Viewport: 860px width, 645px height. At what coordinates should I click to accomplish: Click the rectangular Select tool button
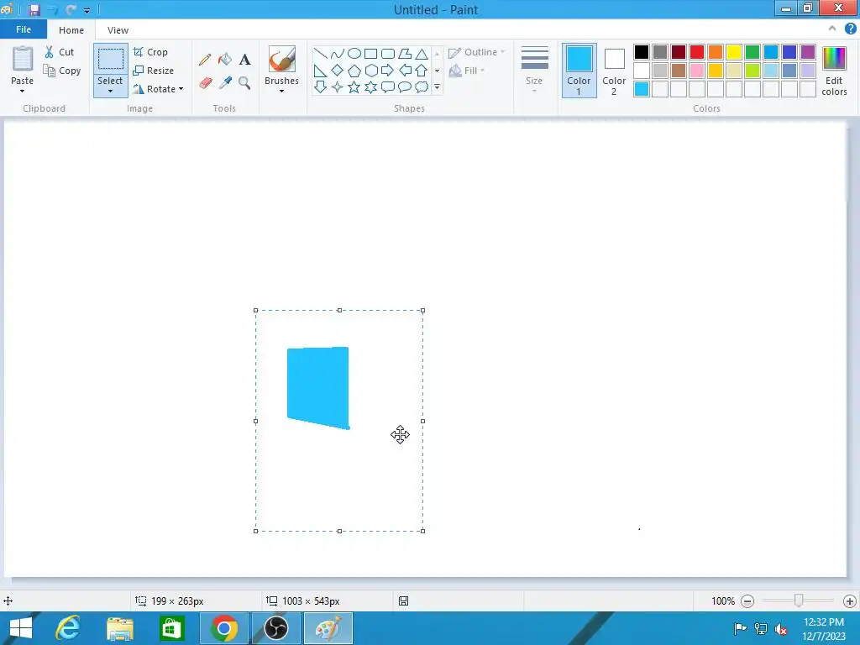tap(110, 60)
